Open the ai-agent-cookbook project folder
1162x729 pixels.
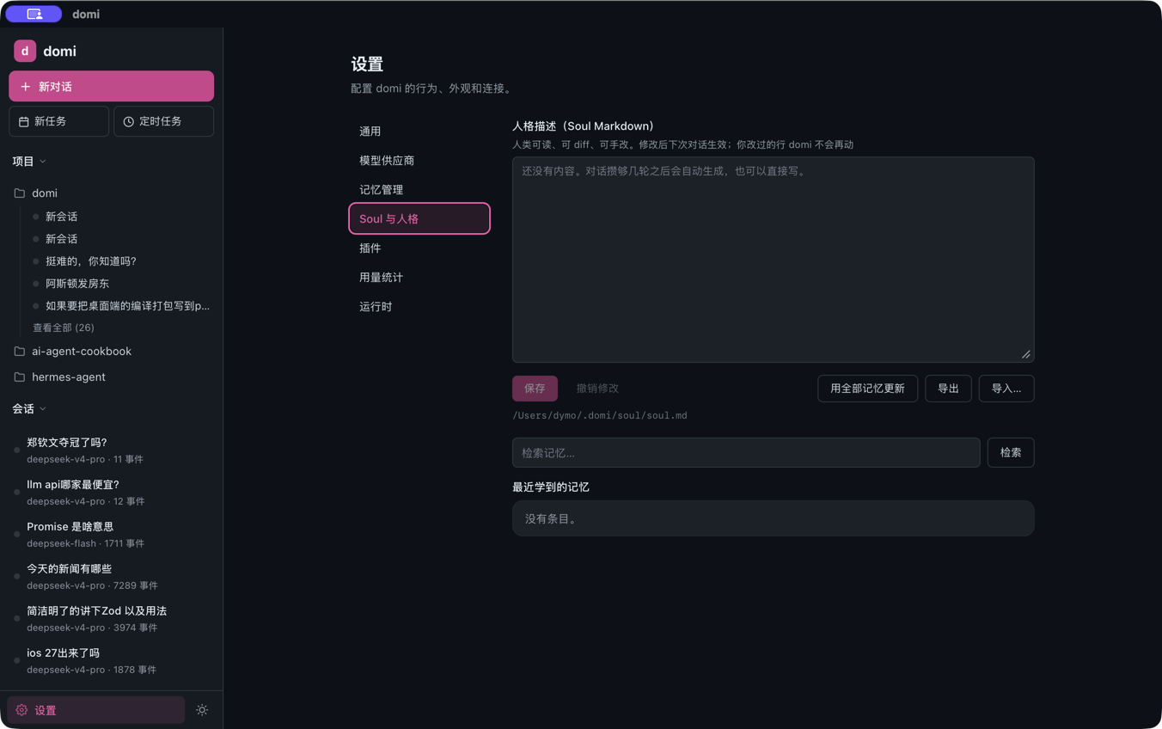click(112, 352)
